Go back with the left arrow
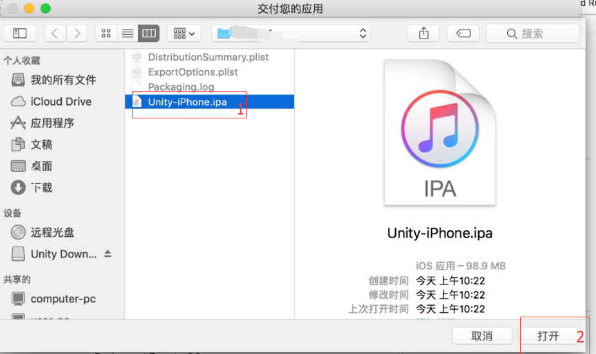This screenshot has height=354, width=596. 55,33
